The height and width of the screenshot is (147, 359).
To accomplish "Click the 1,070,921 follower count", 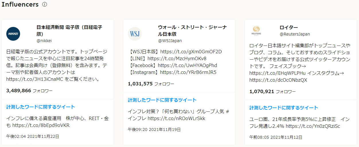I will point(262,91).
